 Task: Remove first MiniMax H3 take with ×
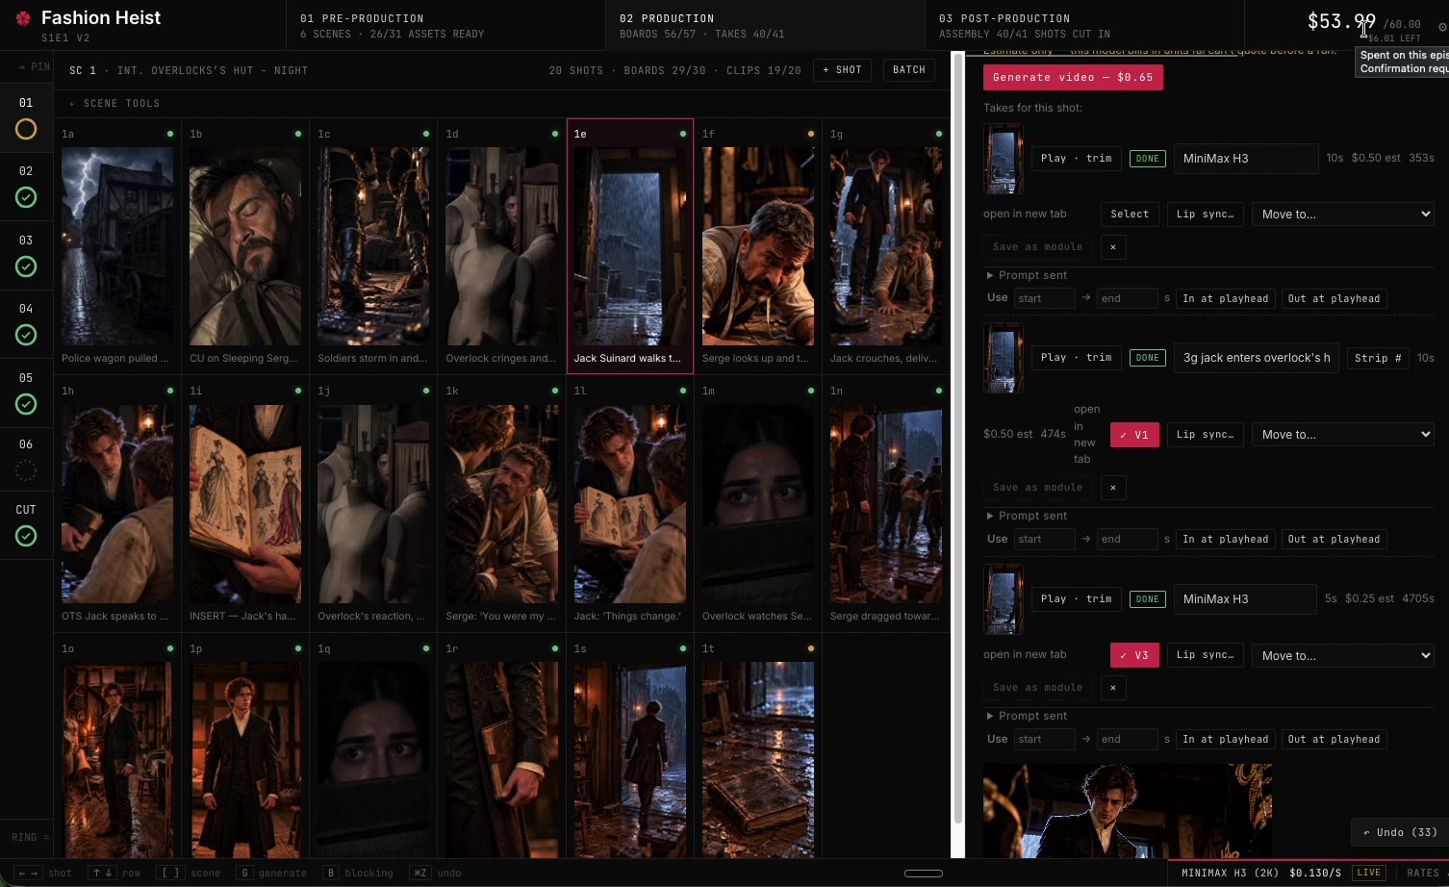1113,247
